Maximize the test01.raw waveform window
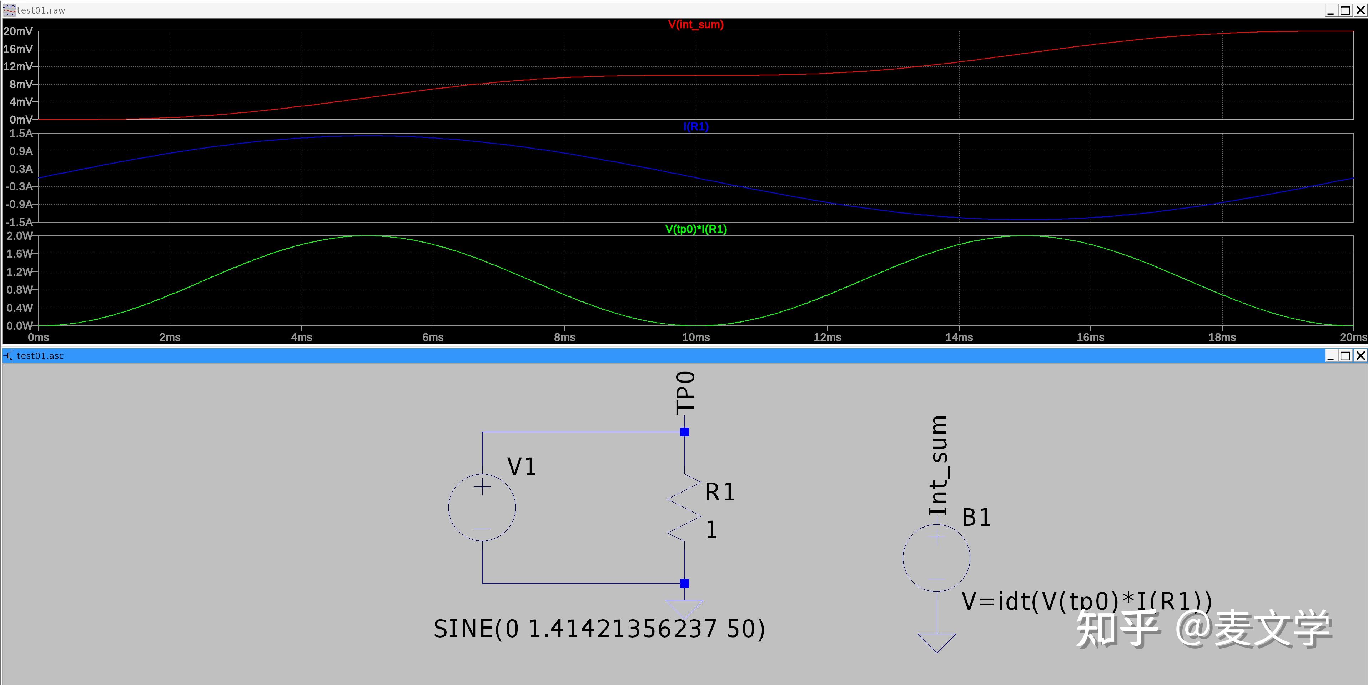 pyautogui.click(x=1345, y=10)
